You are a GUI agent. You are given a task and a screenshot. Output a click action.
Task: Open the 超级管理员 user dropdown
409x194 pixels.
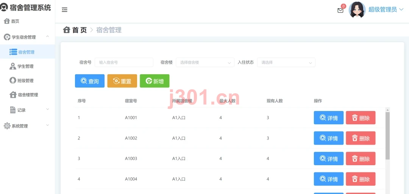(386, 9)
